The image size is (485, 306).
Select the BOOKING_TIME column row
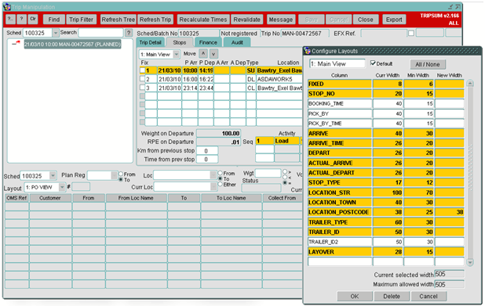[386, 103]
